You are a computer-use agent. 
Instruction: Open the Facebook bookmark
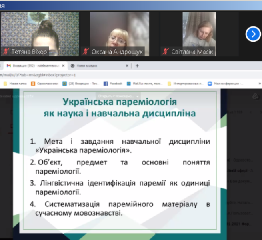pos(113,84)
